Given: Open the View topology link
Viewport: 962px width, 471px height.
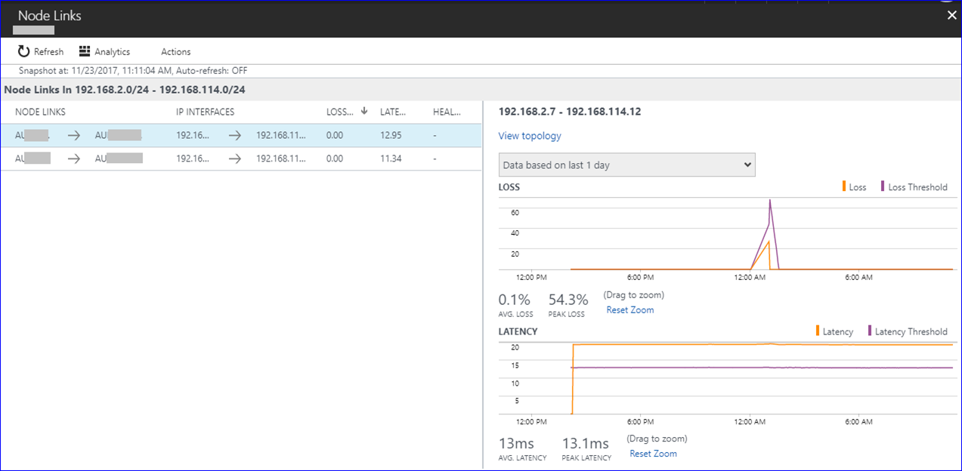Looking at the screenshot, I should point(529,136).
